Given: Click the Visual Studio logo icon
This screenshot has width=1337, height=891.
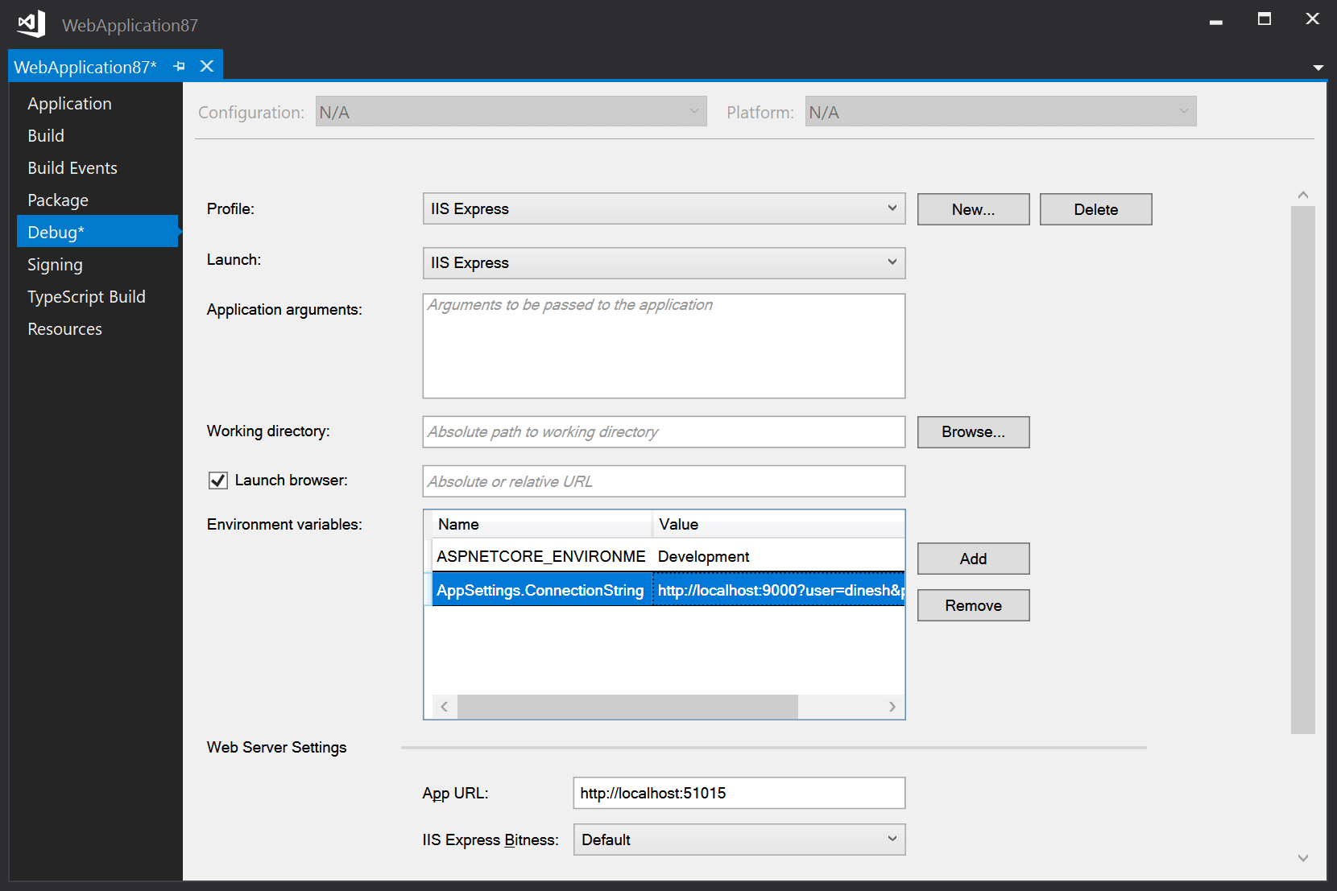Looking at the screenshot, I should [x=31, y=24].
